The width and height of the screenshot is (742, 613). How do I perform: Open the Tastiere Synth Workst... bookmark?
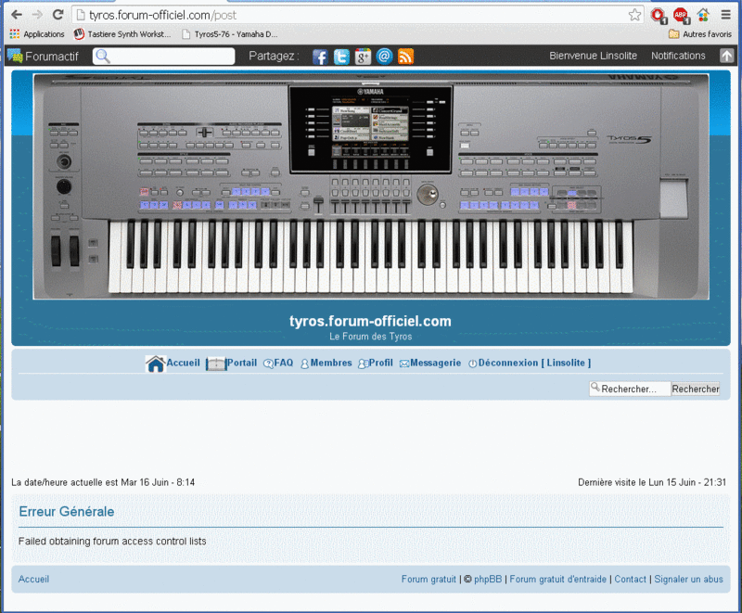click(x=122, y=34)
